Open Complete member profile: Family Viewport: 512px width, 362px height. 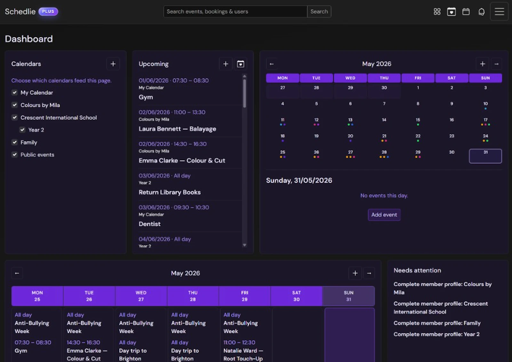(437, 323)
